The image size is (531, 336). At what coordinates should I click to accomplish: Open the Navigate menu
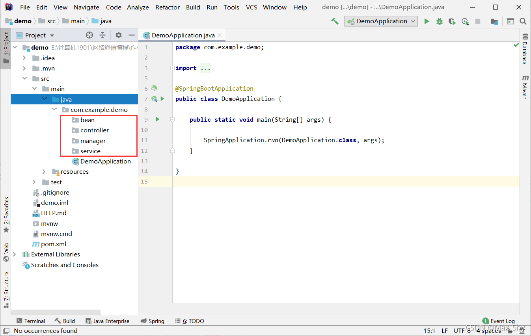[86, 7]
